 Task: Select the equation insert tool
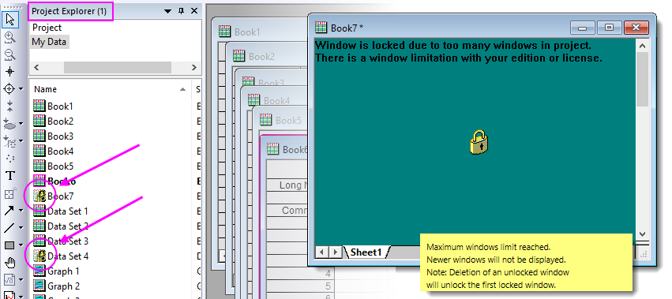click(9, 280)
